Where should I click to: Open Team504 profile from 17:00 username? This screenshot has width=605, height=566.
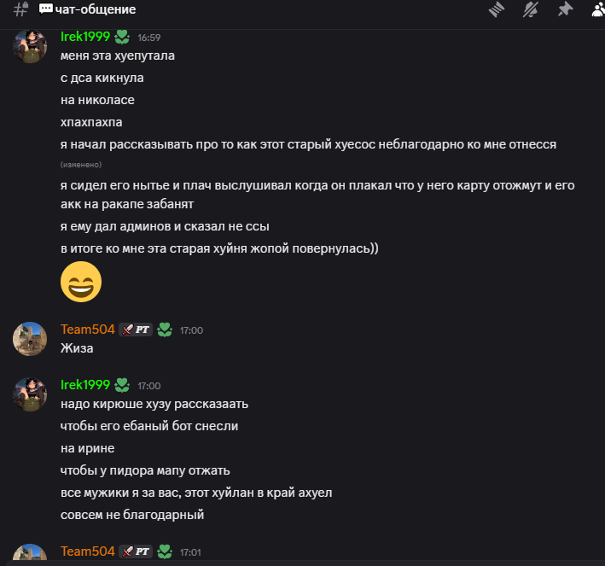click(x=87, y=330)
